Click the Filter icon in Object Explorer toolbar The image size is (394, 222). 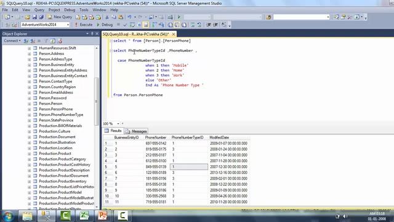pyautogui.click(x=46, y=41)
